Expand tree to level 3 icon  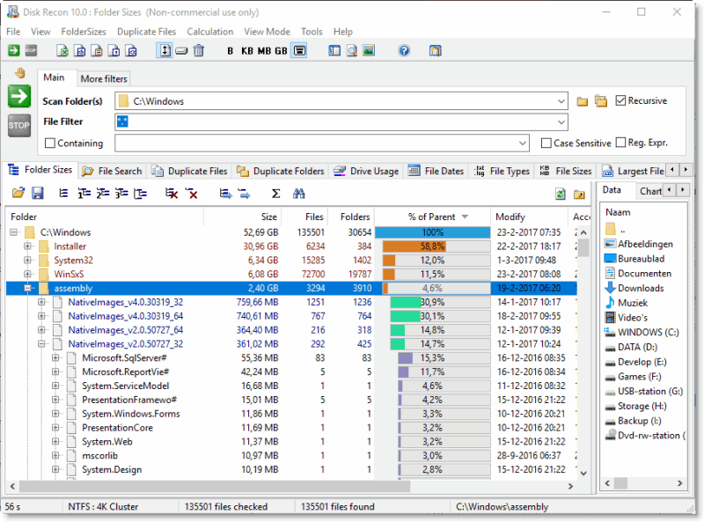[x=121, y=194]
